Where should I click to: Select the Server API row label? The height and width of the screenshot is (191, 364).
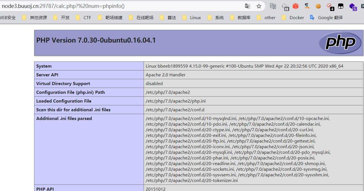47,75
